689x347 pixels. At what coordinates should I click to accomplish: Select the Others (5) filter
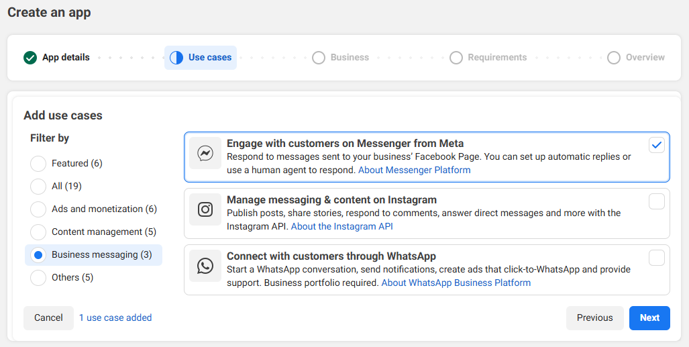coord(39,278)
